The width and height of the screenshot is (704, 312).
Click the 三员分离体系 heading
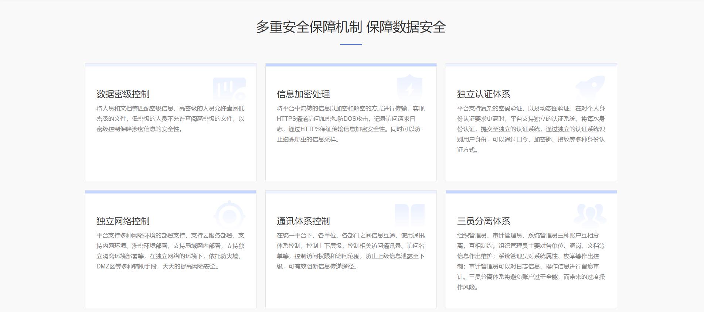click(x=483, y=221)
